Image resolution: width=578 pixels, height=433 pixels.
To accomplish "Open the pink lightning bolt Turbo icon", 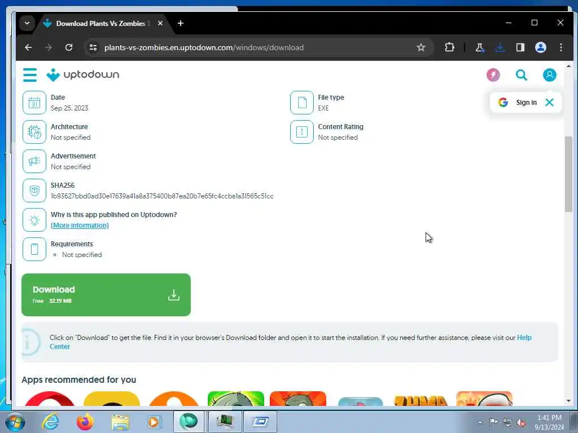I will pyautogui.click(x=493, y=75).
